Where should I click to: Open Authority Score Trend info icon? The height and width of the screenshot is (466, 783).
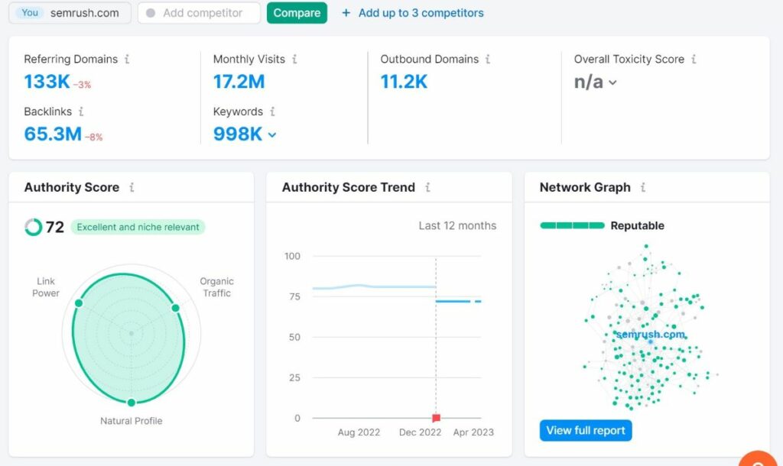427,187
